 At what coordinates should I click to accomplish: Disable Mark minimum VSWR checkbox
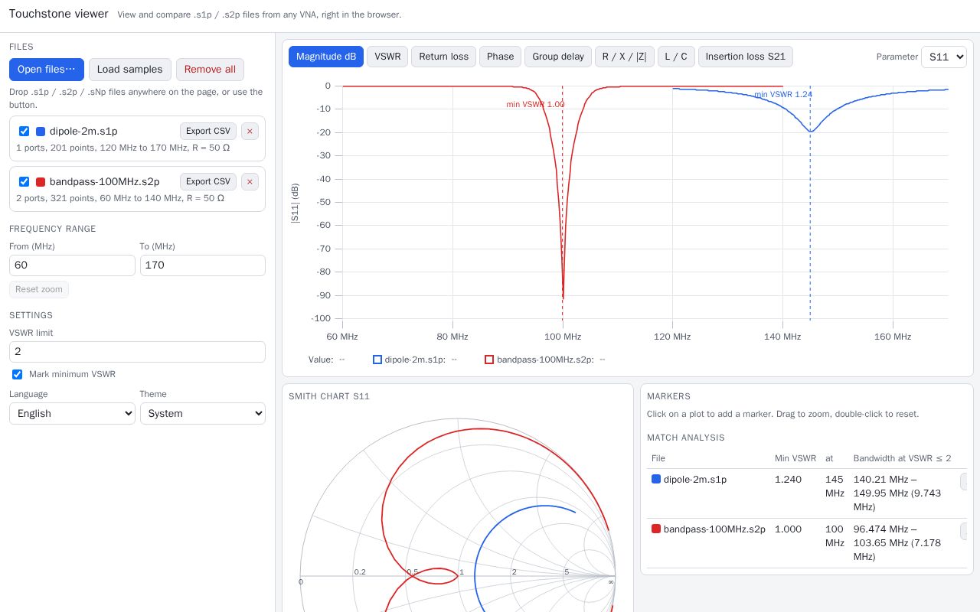tap(17, 374)
